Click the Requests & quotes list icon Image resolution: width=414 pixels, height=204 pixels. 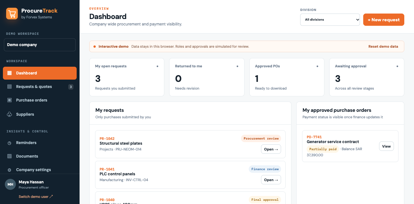point(9,87)
